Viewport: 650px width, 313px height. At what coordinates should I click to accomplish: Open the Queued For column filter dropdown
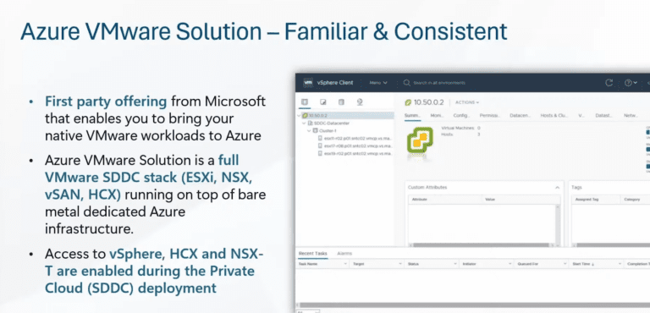[x=565, y=264]
